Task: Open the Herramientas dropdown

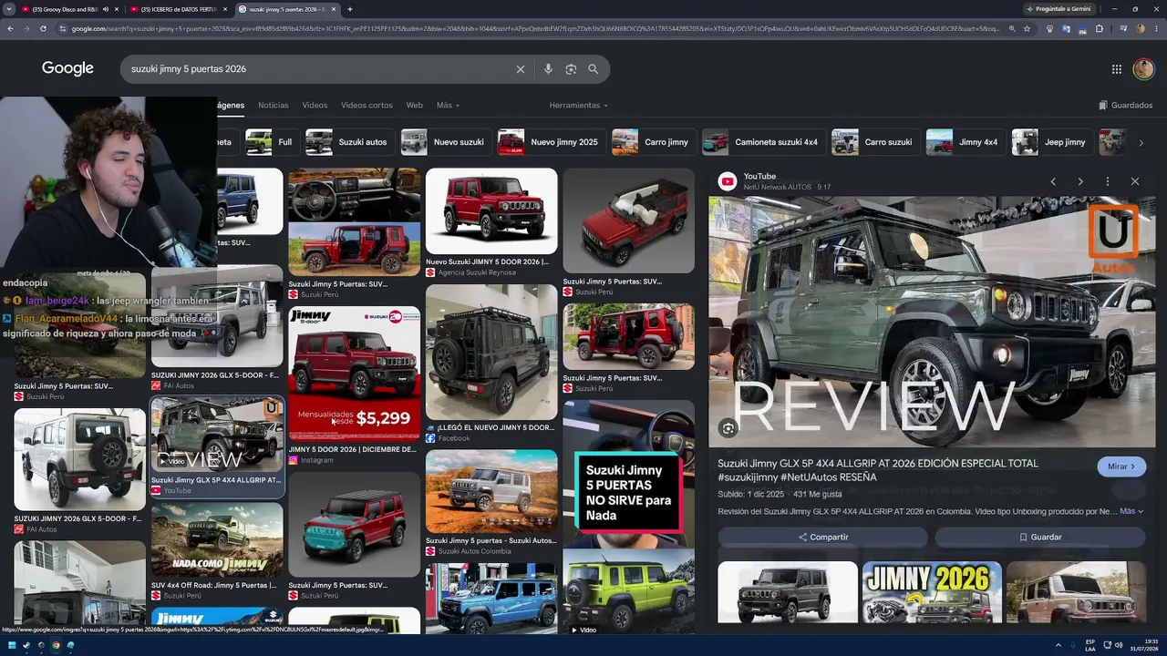Action: pos(579,106)
